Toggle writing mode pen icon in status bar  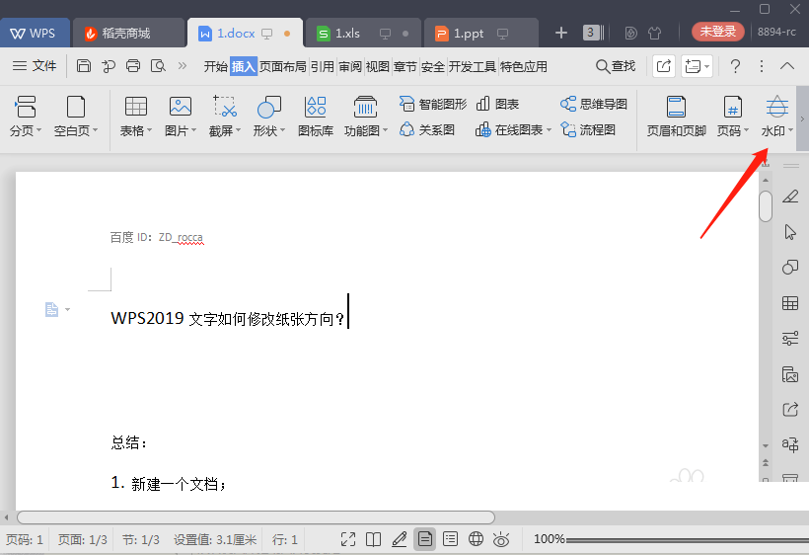pos(399,539)
